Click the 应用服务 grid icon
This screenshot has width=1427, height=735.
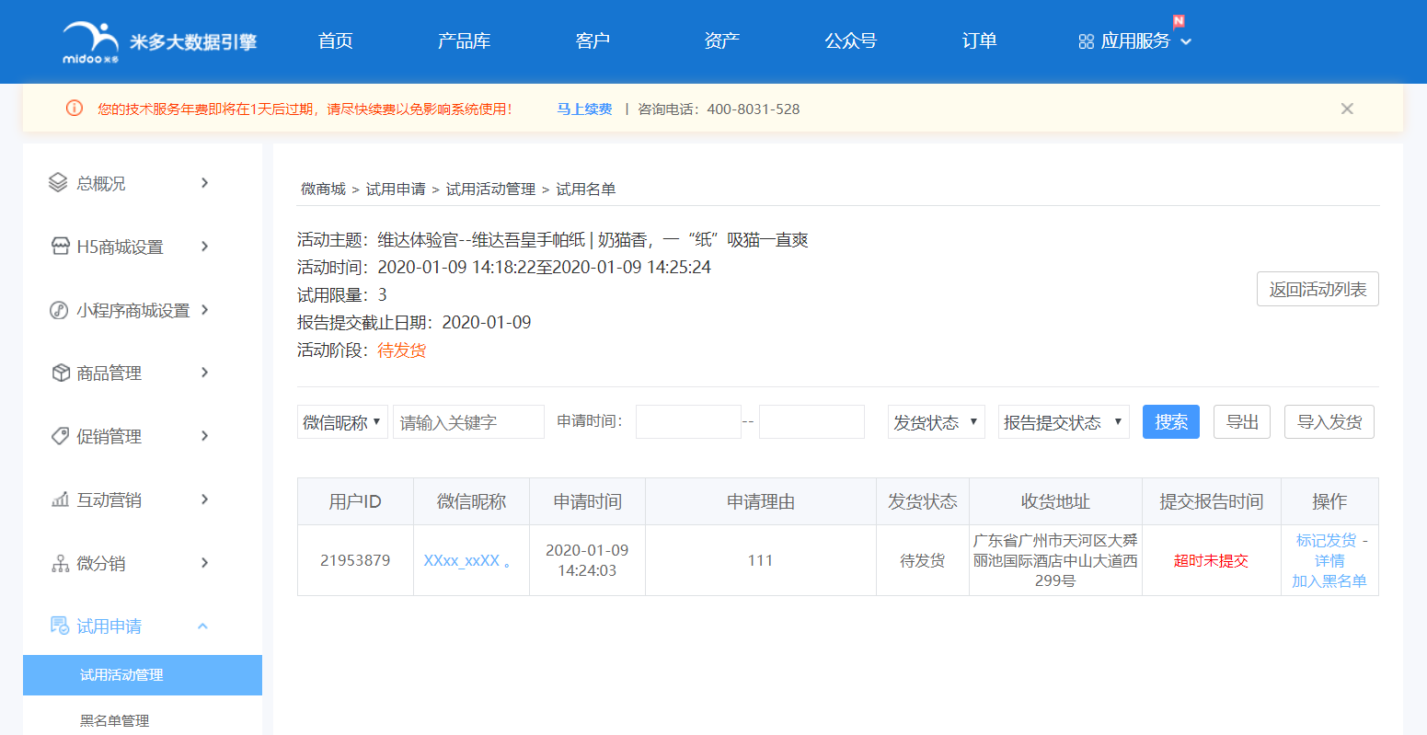(x=1086, y=41)
